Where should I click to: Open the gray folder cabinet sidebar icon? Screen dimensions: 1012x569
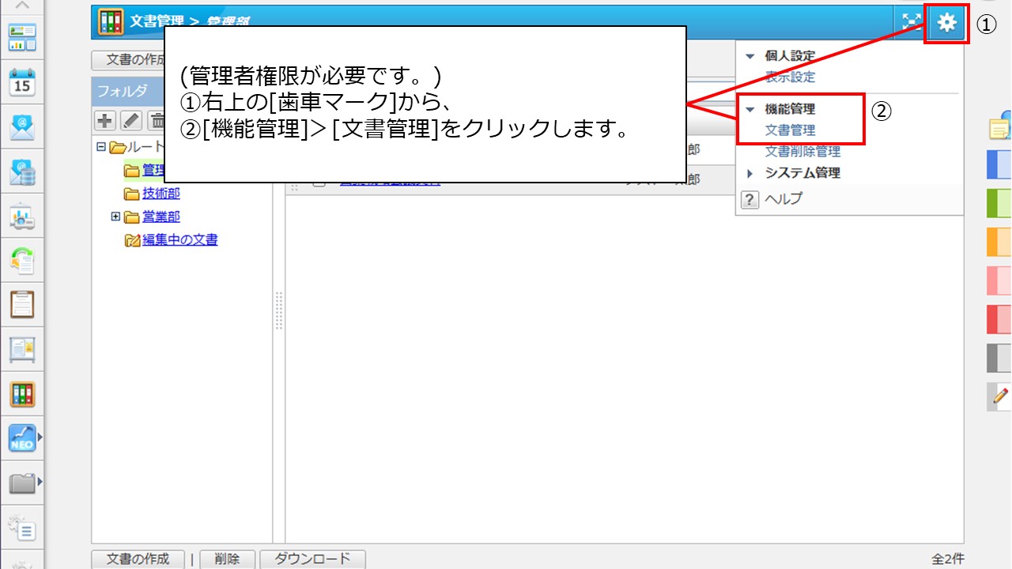21,484
